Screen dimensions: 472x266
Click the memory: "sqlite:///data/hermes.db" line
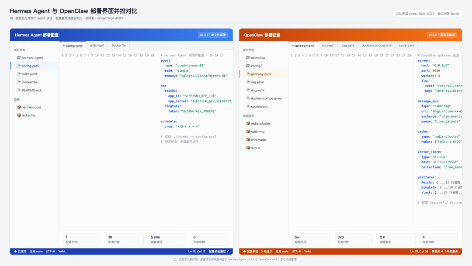[x=196, y=76]
